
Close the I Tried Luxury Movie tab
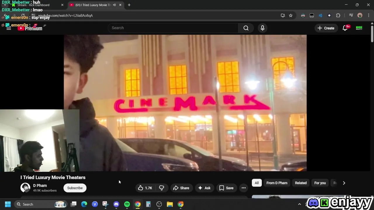coord(120,5)
